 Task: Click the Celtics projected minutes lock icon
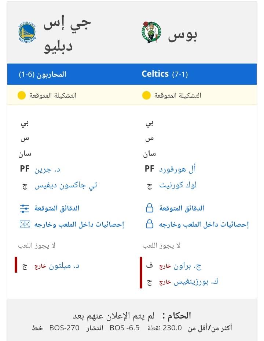coord(150,208)
